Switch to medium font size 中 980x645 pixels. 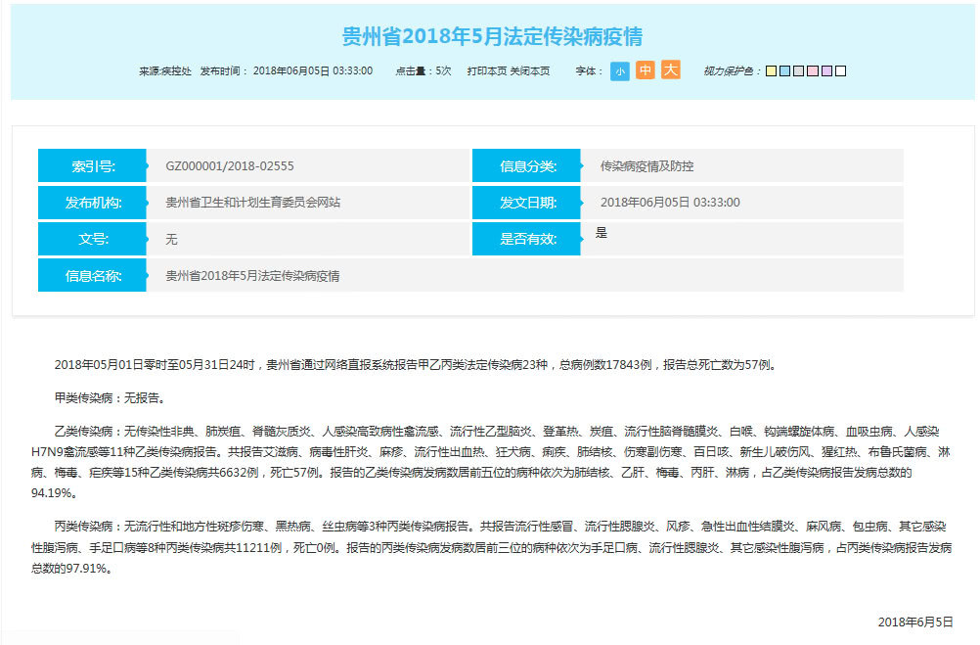click(x=646, y=70)
